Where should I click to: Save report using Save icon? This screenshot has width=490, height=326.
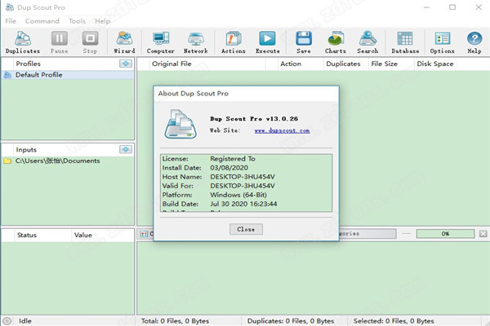tap(303, 41)
